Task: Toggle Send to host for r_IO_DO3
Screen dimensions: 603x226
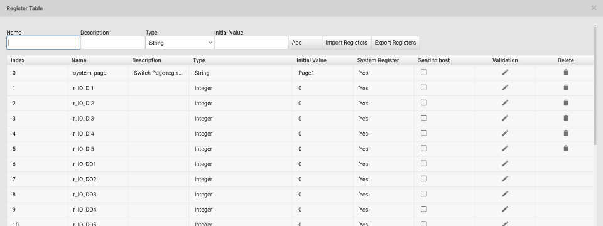Action: click(x=424, y=194)
